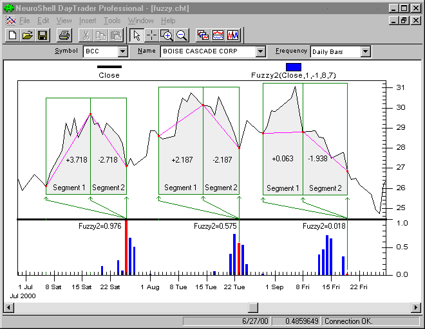425x329 pixels.
Task: Open the Tools menu
Action: pyautogui.click(x=112, y=21)
